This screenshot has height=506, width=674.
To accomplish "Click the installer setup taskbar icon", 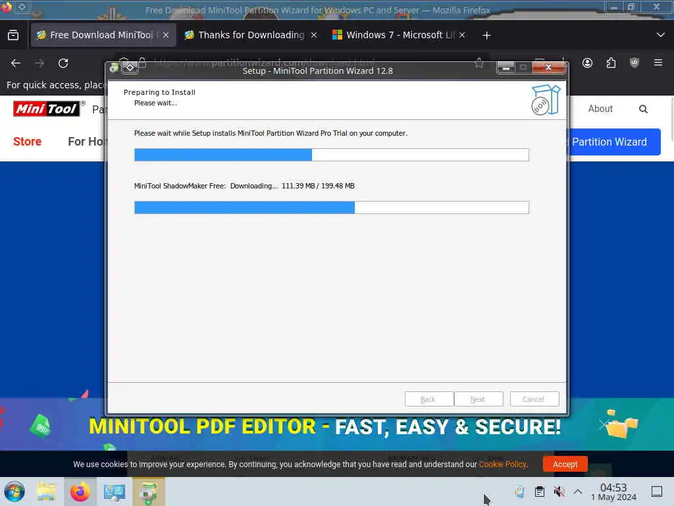I will point(148,492).
